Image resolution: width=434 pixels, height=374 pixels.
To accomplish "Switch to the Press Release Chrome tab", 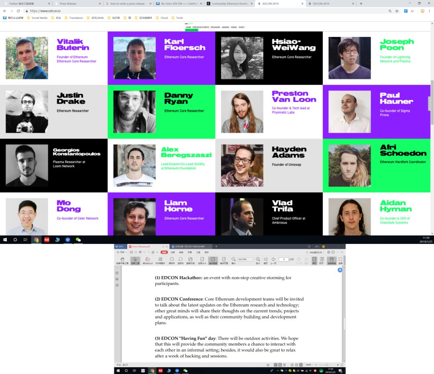I will 78,4.
